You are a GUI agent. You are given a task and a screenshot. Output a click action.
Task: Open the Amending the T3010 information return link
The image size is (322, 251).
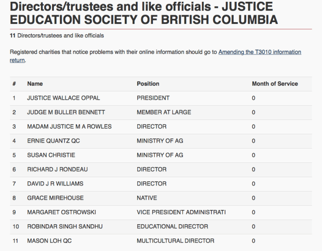[x=259, y=52]
